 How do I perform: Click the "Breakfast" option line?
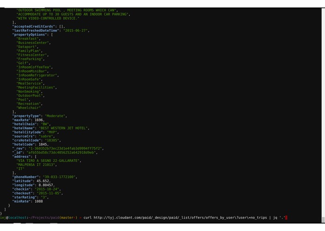click(29, 38)
